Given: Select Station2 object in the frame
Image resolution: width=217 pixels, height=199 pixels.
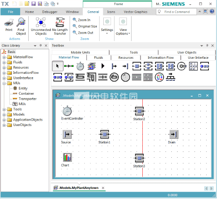Looking at the screenshot, I should (x=139, y=111).
